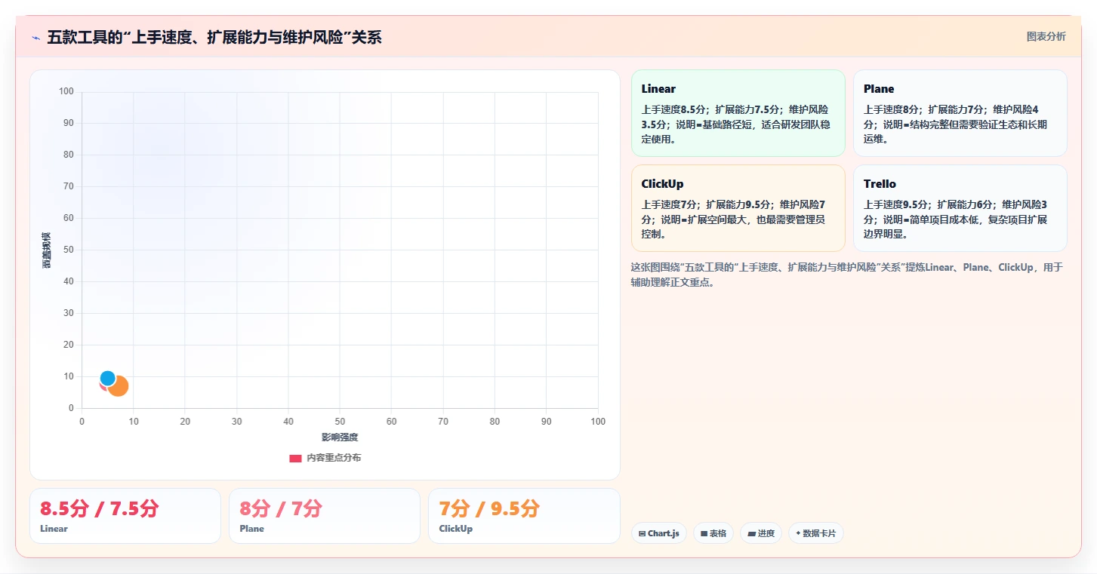The image size is (1097, 574).
Task: Toggle the 内容重点分布 legend entry
Action: (x=325, y=458)
